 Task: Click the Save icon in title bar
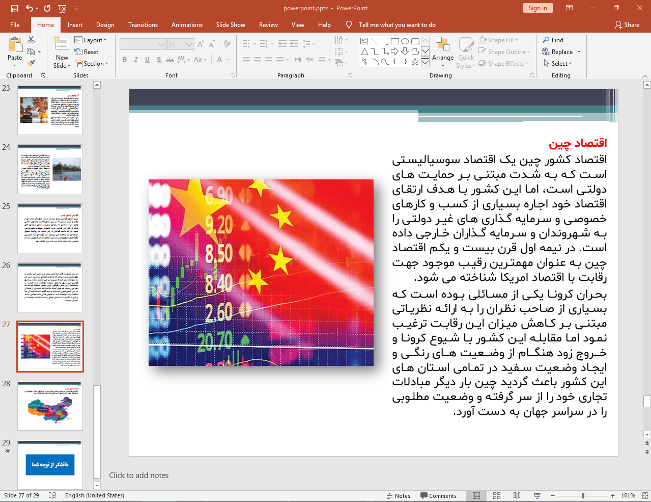14,8
